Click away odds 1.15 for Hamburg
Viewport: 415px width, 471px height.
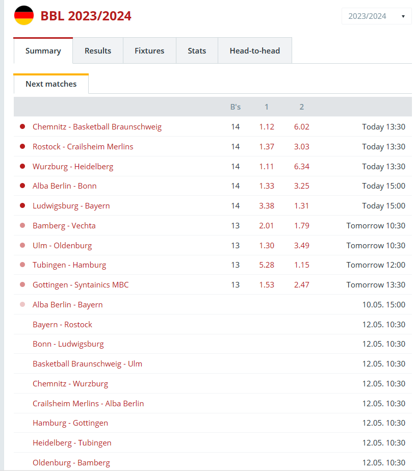pos(301,265)
